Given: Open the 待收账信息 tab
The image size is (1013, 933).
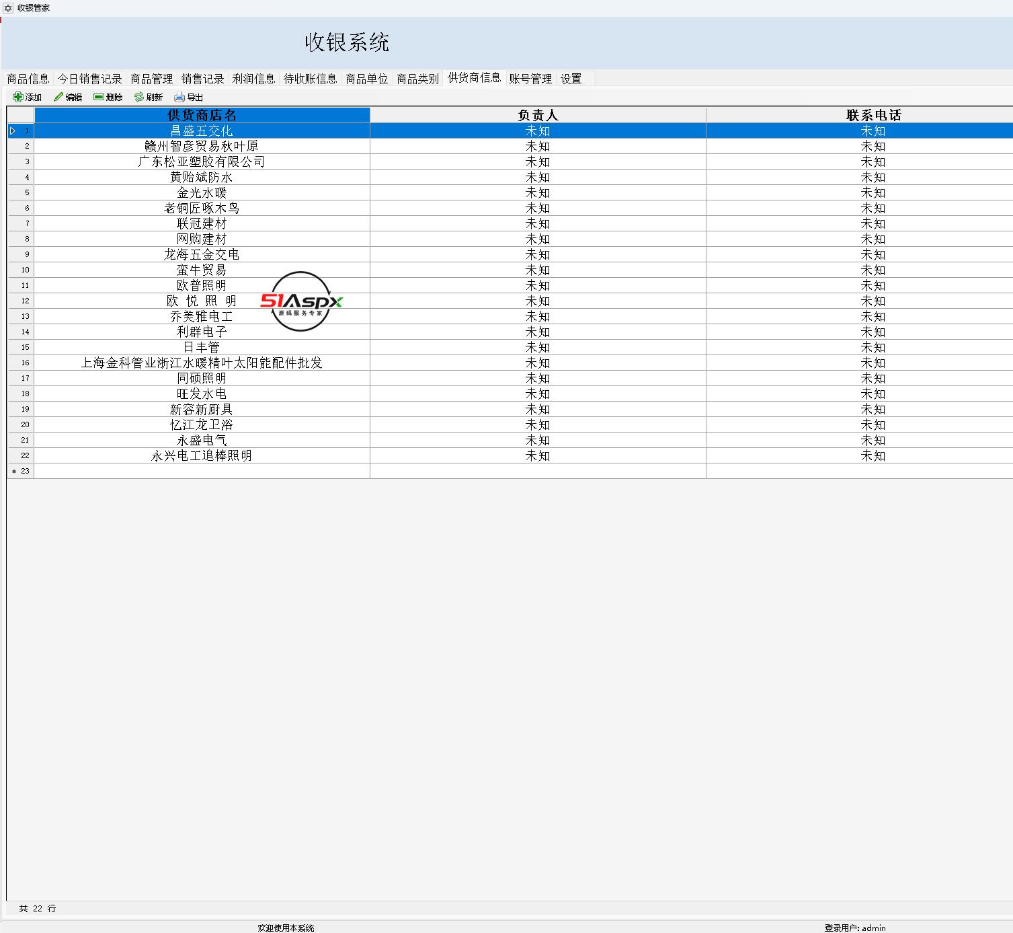Looking at the screenshot, I should (x=310, y=79).
